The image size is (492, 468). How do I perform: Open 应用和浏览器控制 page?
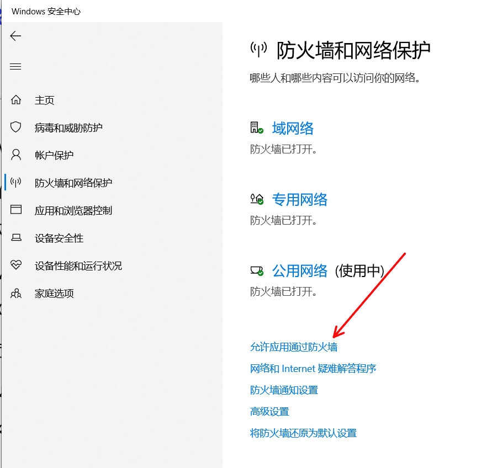pos(73,210)
